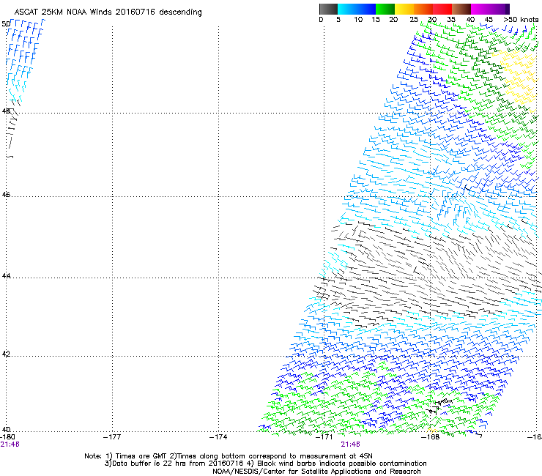Click the orange 25-30 knots legend swatch
The width and height of the screenshot is (542, 476).
(x=423, y=9)
